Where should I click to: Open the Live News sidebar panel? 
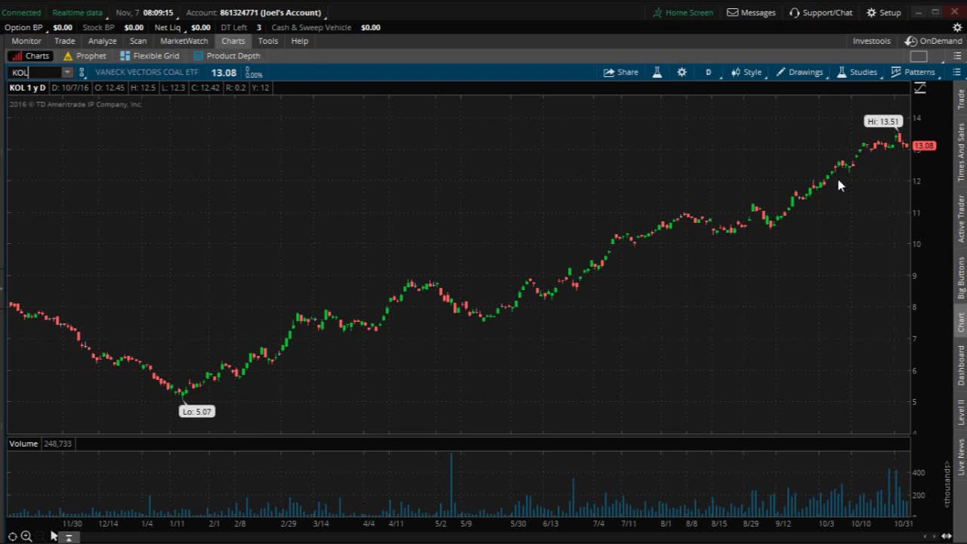click(x=961, y=457)
